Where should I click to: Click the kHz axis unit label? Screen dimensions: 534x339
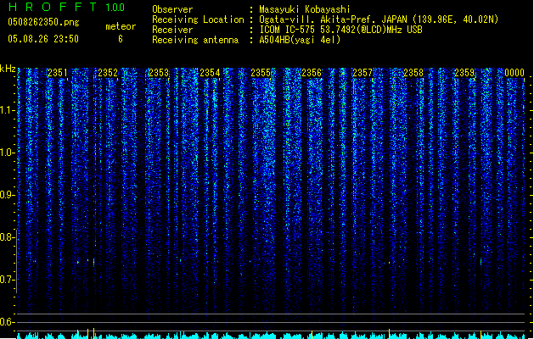point(8,69)
